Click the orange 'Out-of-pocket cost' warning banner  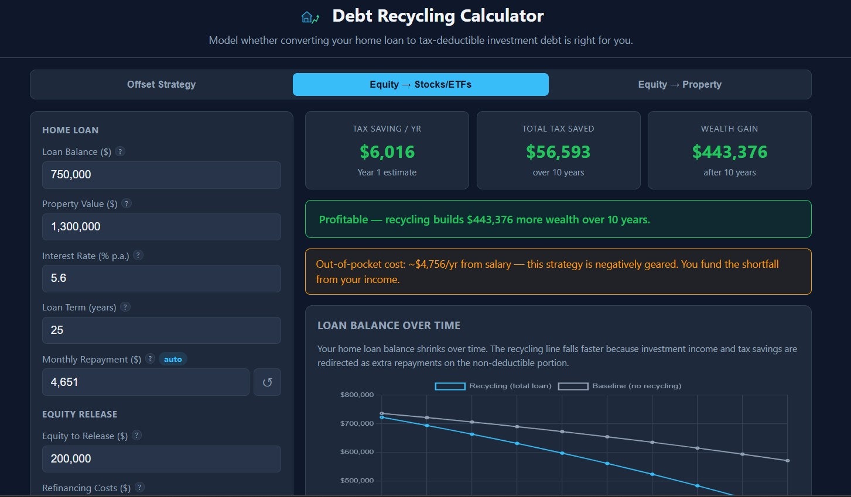coord(558,272)
